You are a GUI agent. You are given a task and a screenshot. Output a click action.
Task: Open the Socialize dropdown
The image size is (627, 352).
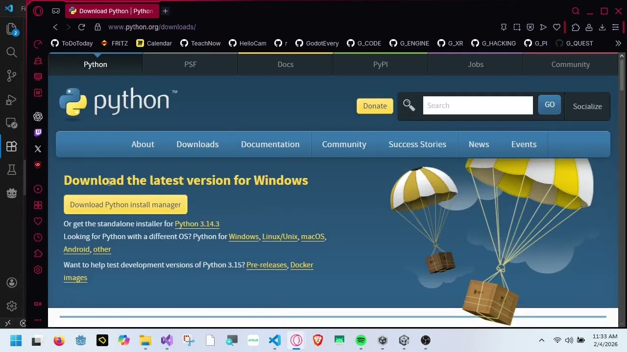tap(587, 106)
